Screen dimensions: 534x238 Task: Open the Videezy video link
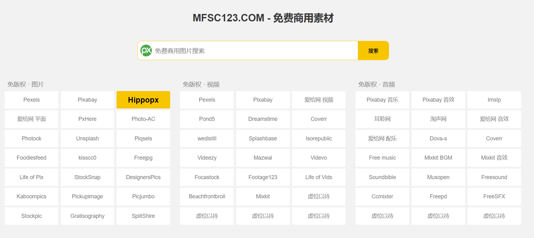pos(207,158)
